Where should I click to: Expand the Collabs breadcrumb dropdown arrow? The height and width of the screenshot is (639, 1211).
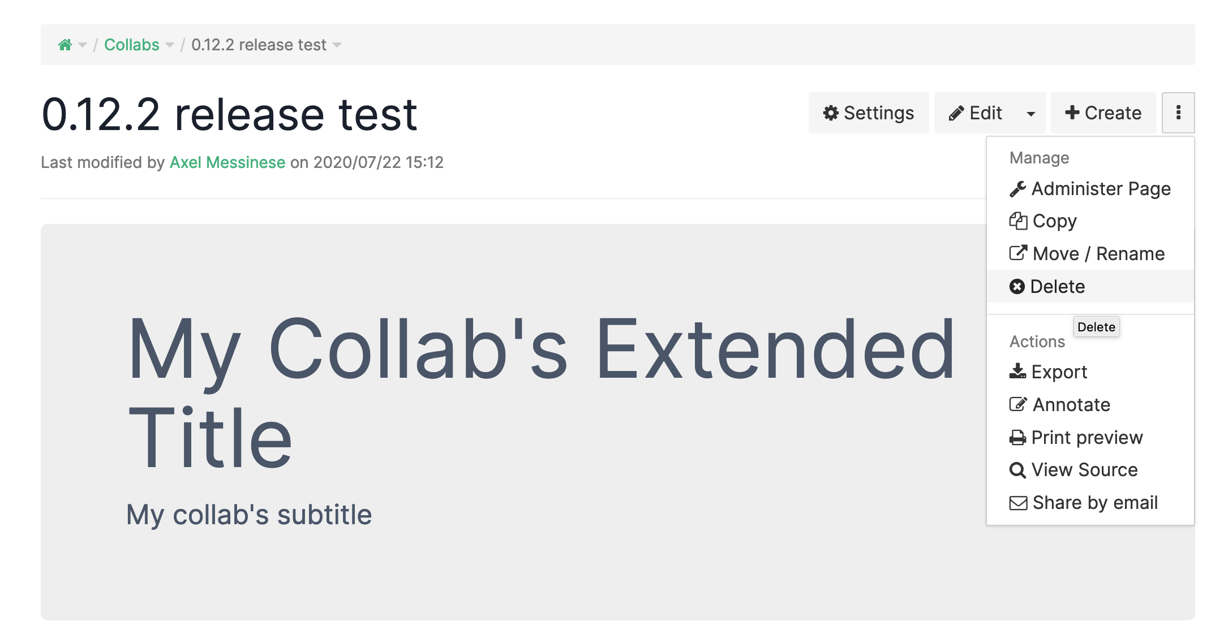(x=170, y=45)
